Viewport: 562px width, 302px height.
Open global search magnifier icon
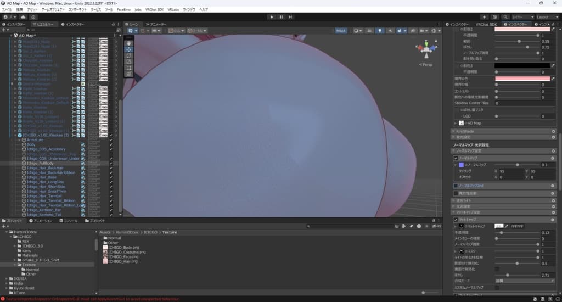pyautogui.click(x=504, y=17)
